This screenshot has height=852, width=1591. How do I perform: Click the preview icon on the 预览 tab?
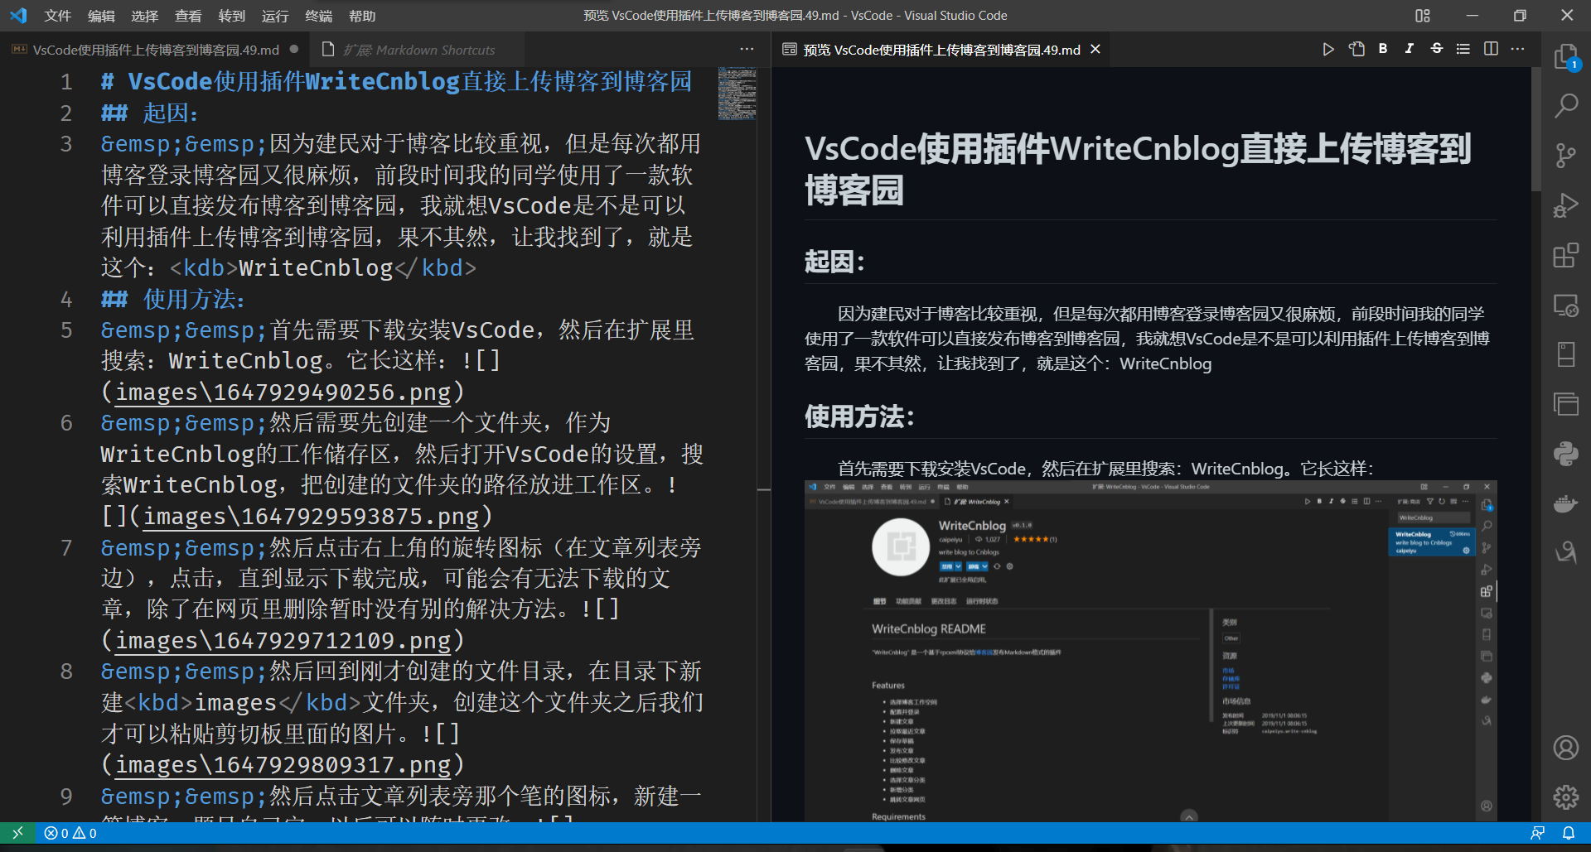790,50
